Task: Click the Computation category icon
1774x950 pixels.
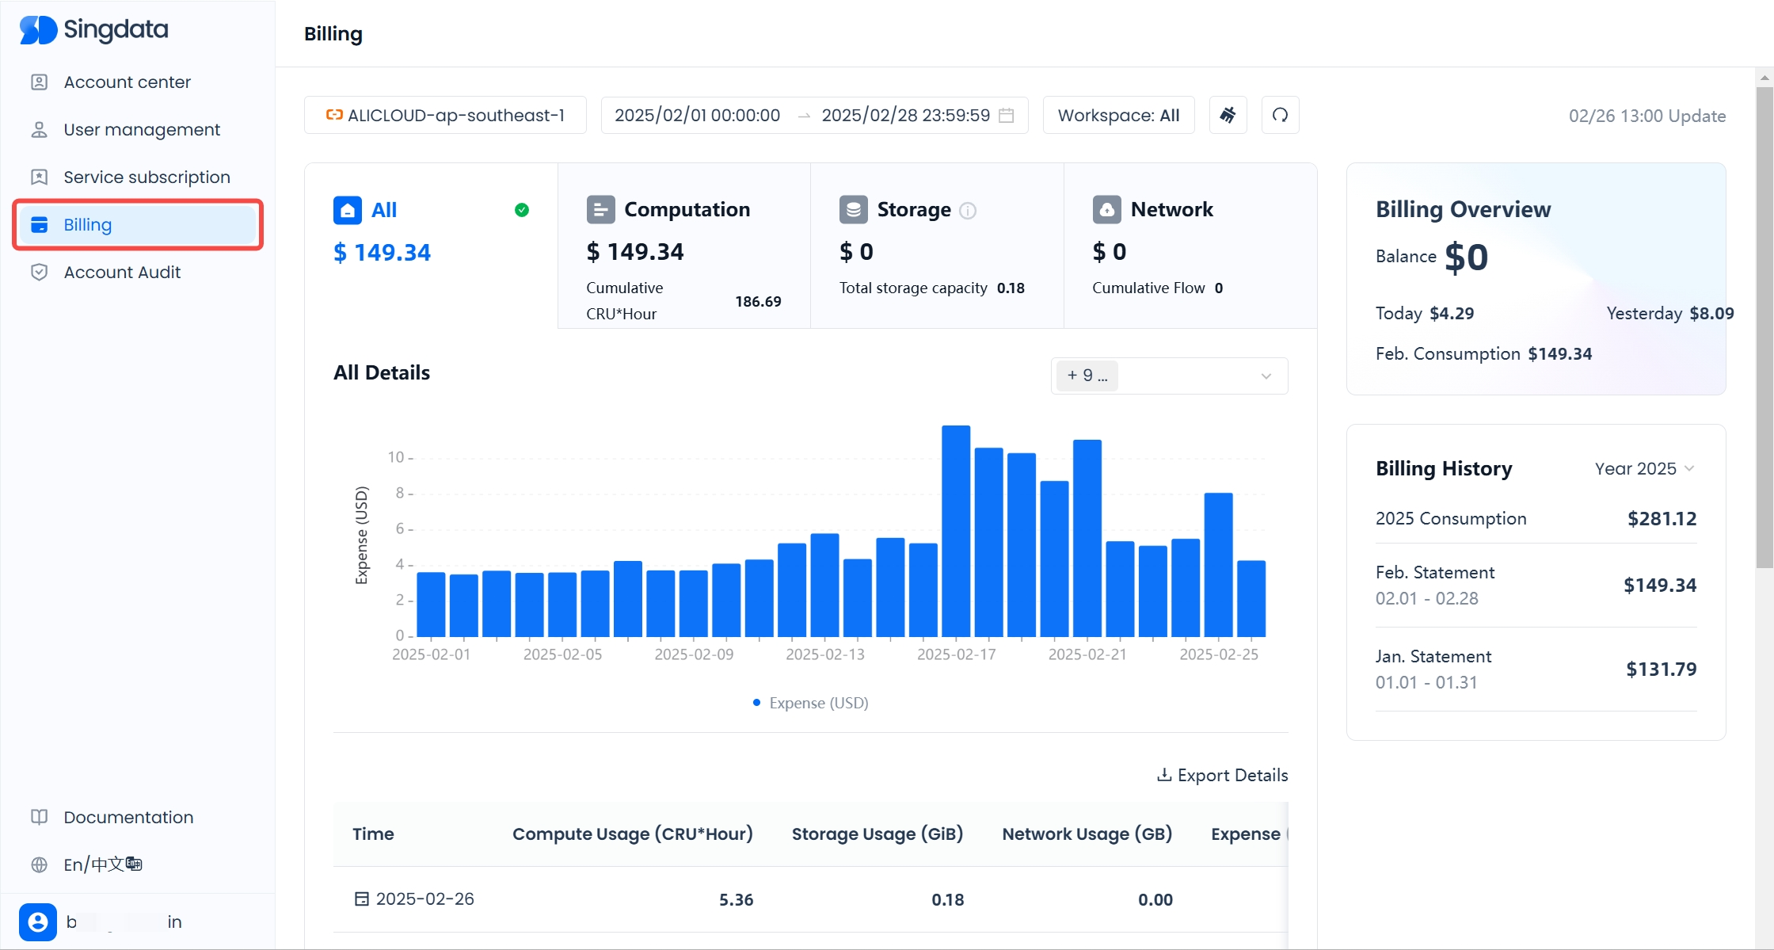Action: click(600, 210)
